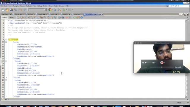Switch editor to Source view
This screenshot has width=190, height=107.
(4, 18)
